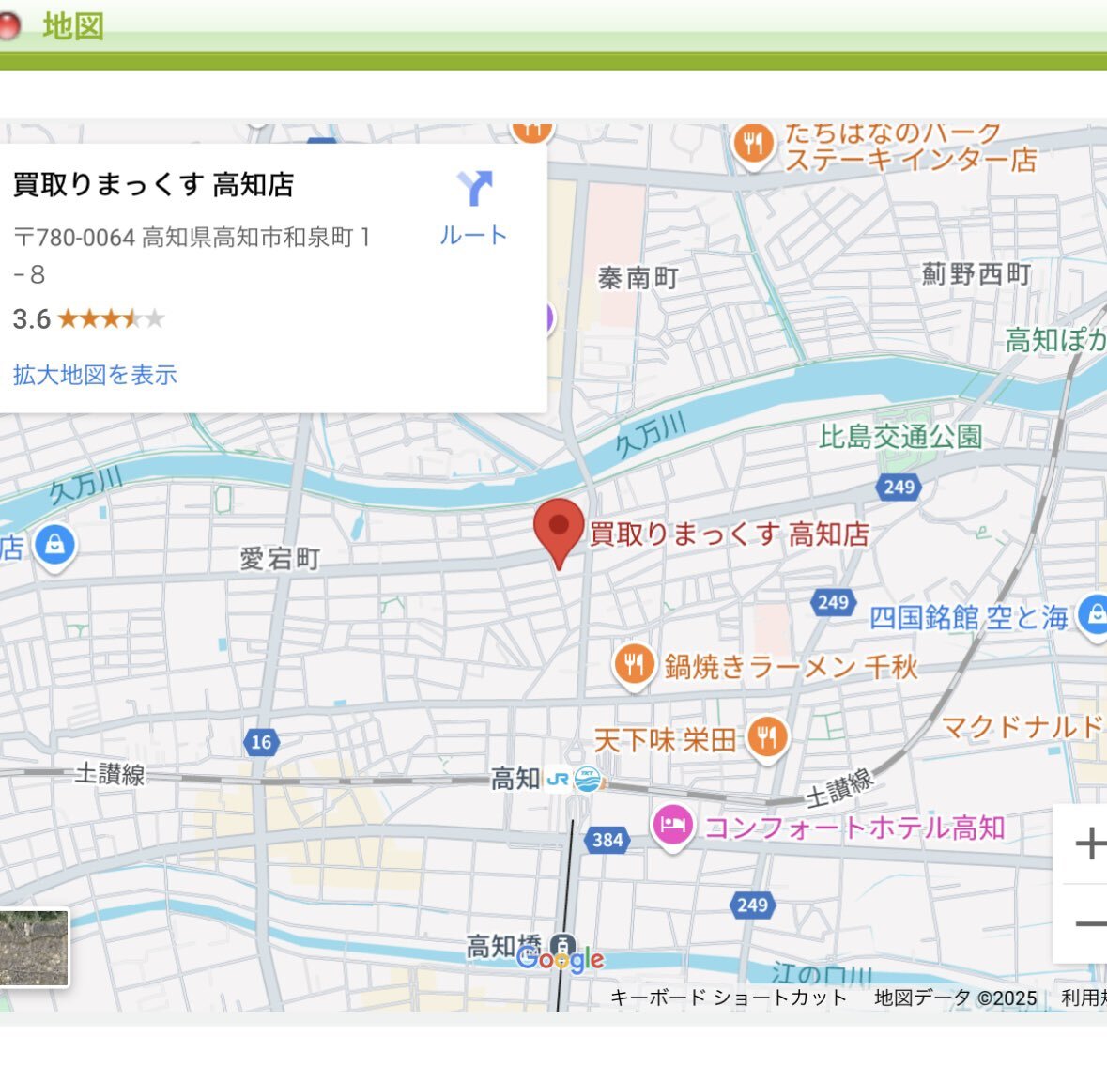Image resolution: width=1107 pixels, height=1068 pixels.
Task: Click the 地図データ ©2025 text
Action: click(955, 998)
